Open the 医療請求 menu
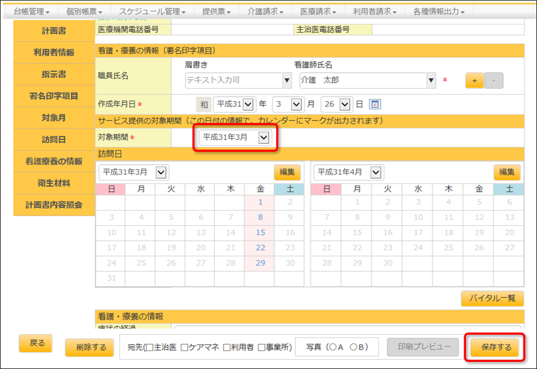537x369 pixels. pos(318,11)
